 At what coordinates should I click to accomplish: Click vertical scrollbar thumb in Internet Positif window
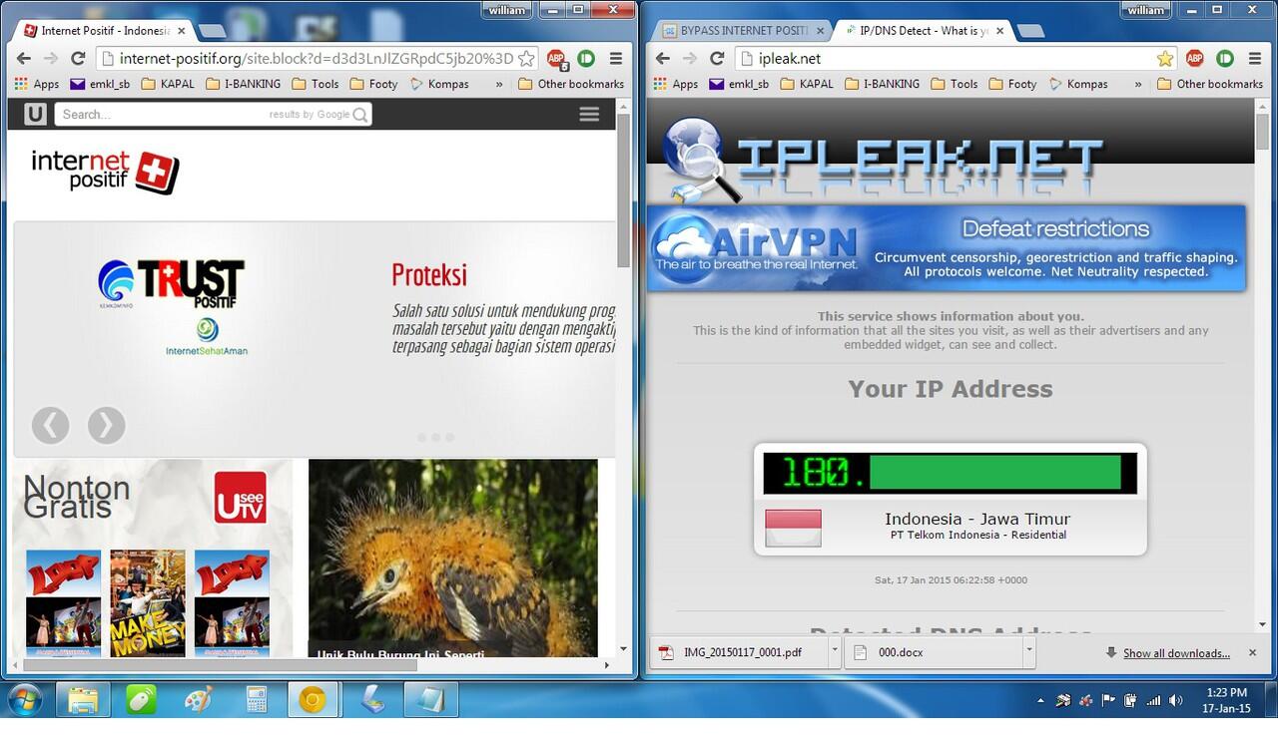click(x=624, y=189)
